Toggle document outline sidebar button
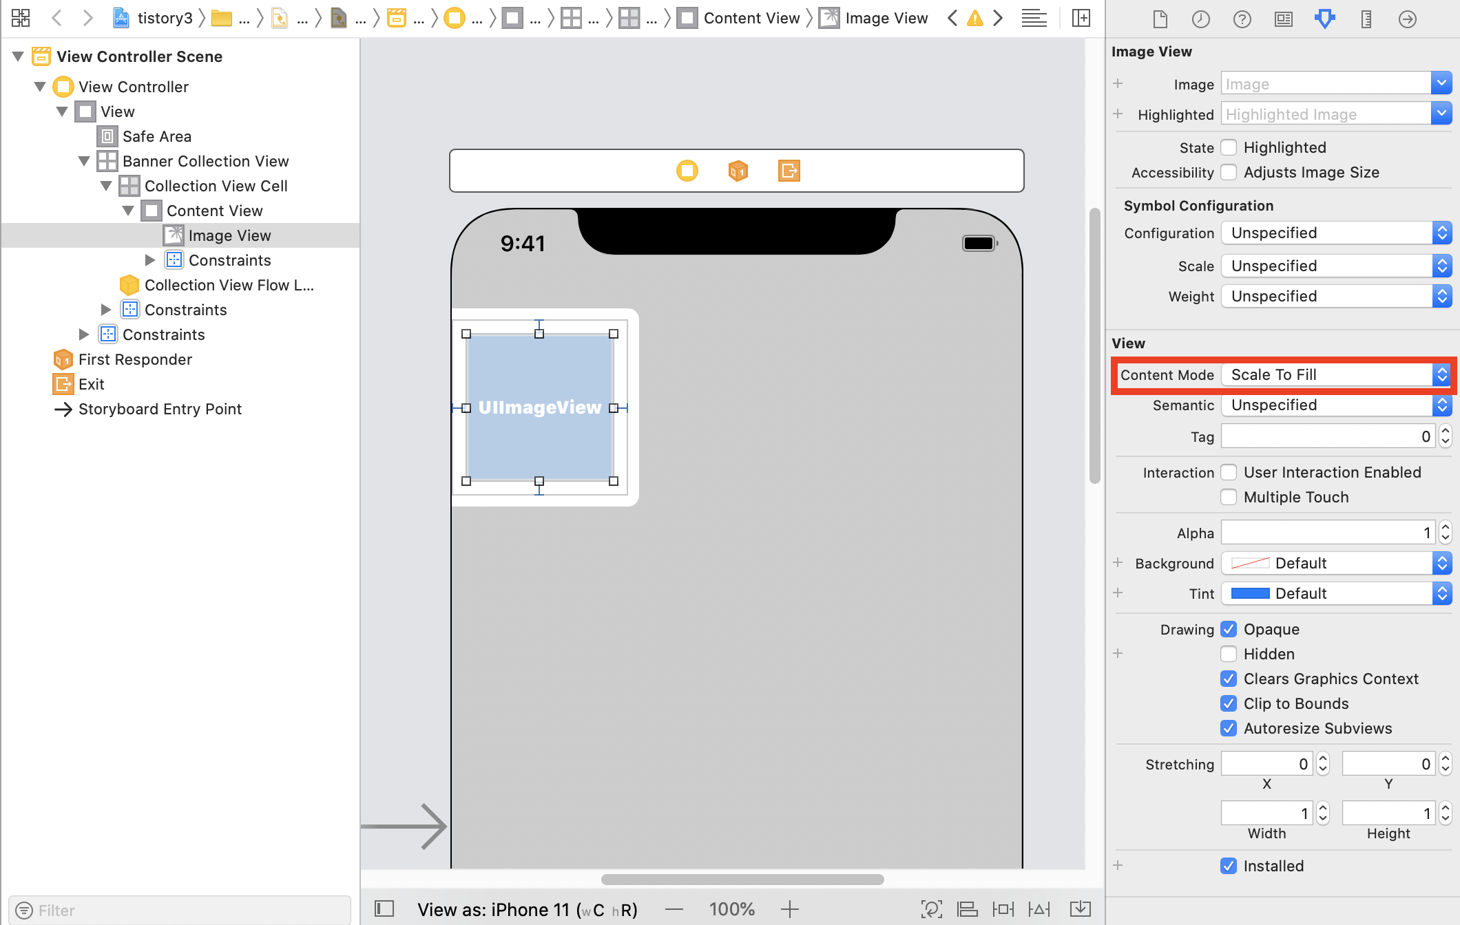1460x925 pixels. (384, 909)
